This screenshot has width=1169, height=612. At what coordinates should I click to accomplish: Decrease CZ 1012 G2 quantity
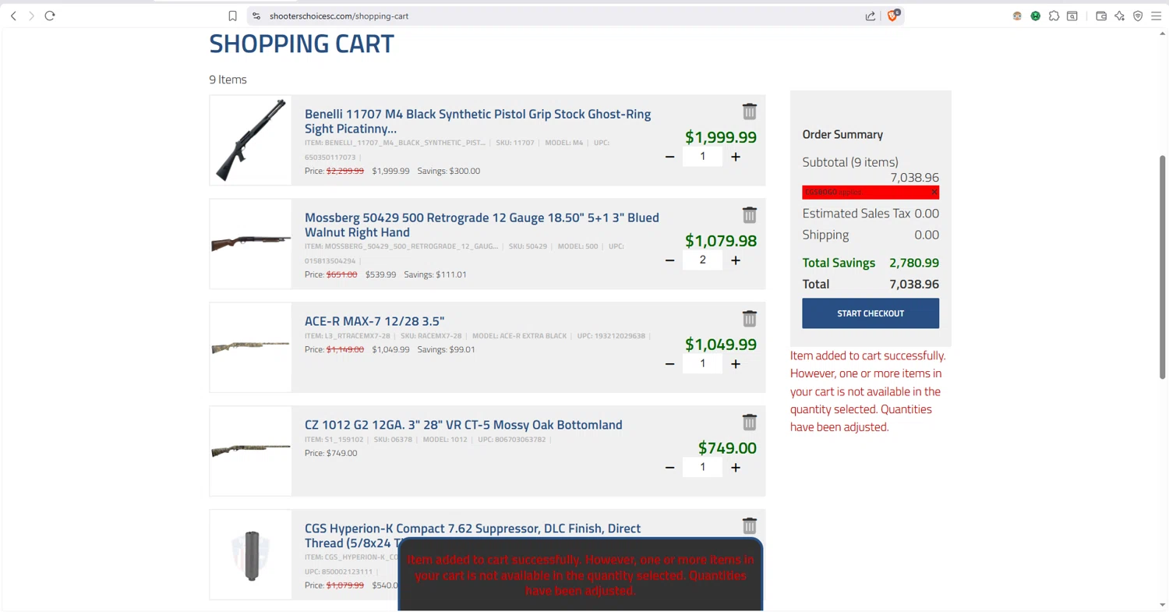click(x=669, y=468)
